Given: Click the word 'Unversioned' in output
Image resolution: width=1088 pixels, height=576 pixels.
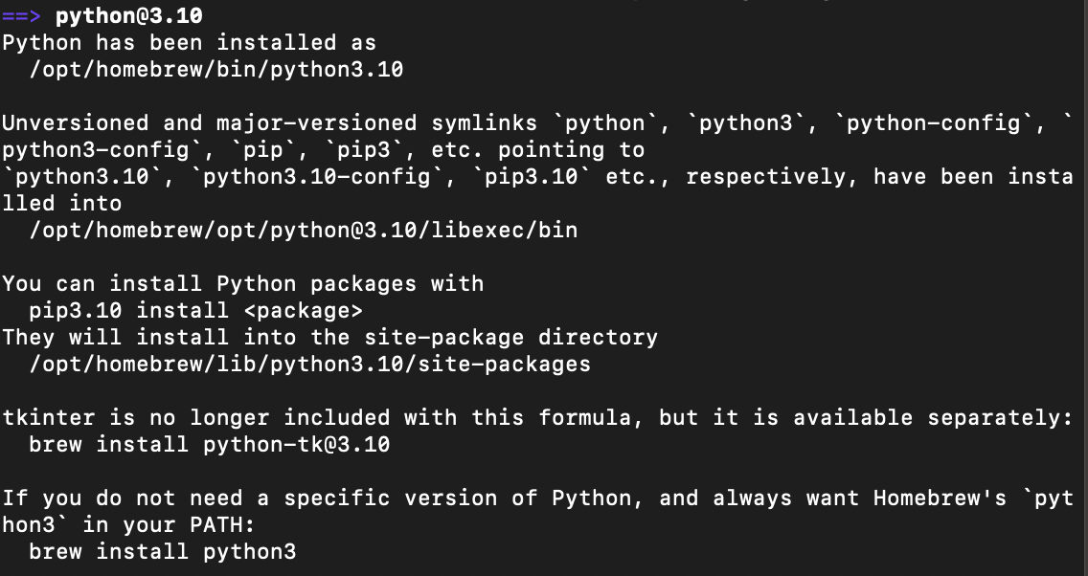Looking at the screenshot, I should coord(76,123).
